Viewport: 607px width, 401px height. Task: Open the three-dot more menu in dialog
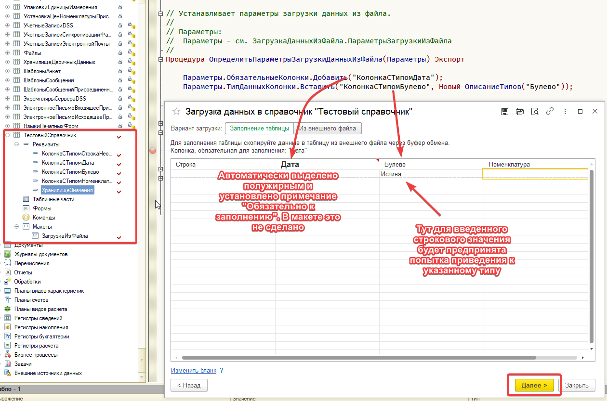coord(565,111)
